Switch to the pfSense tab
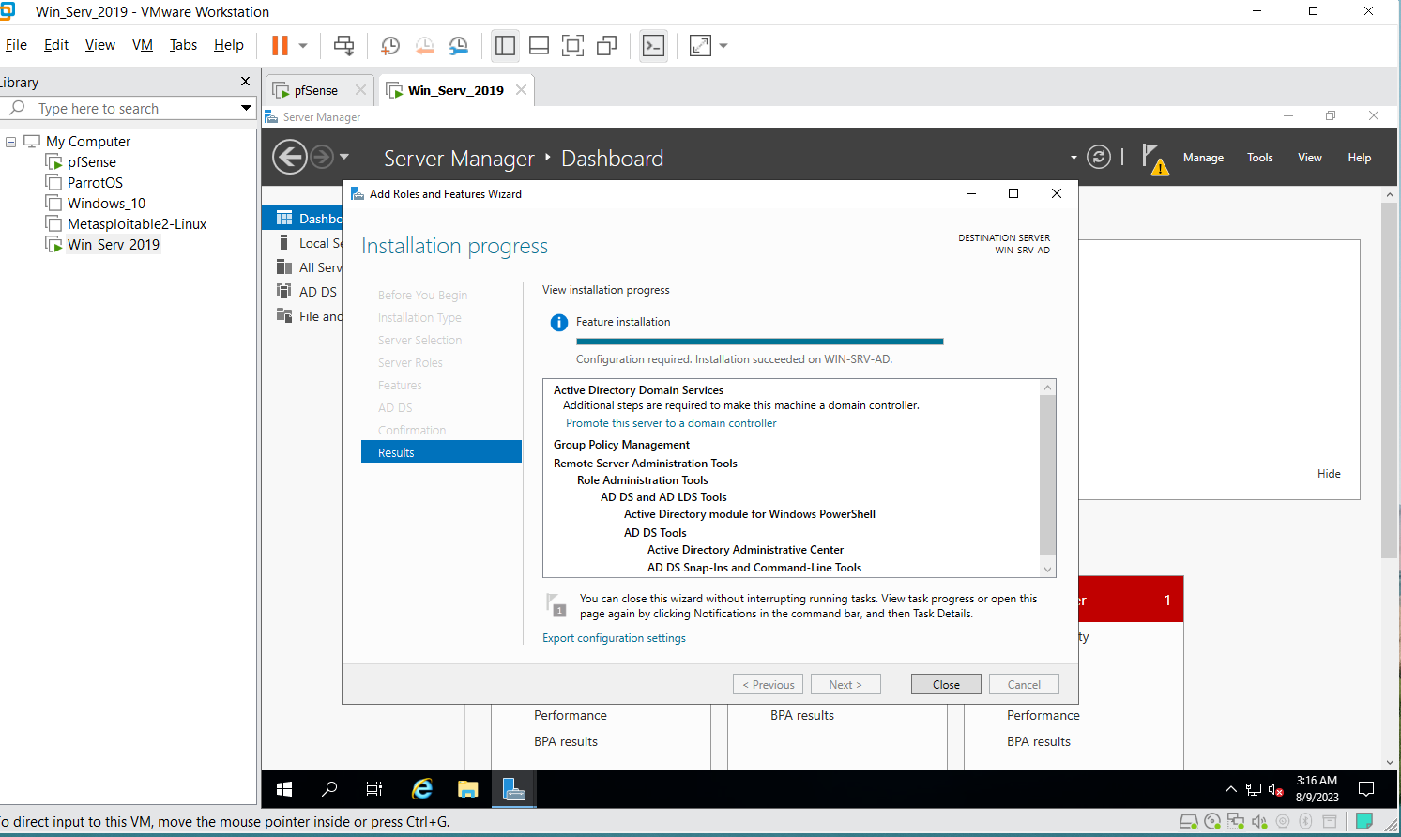The image size is (1401, 837). (315, 90)
